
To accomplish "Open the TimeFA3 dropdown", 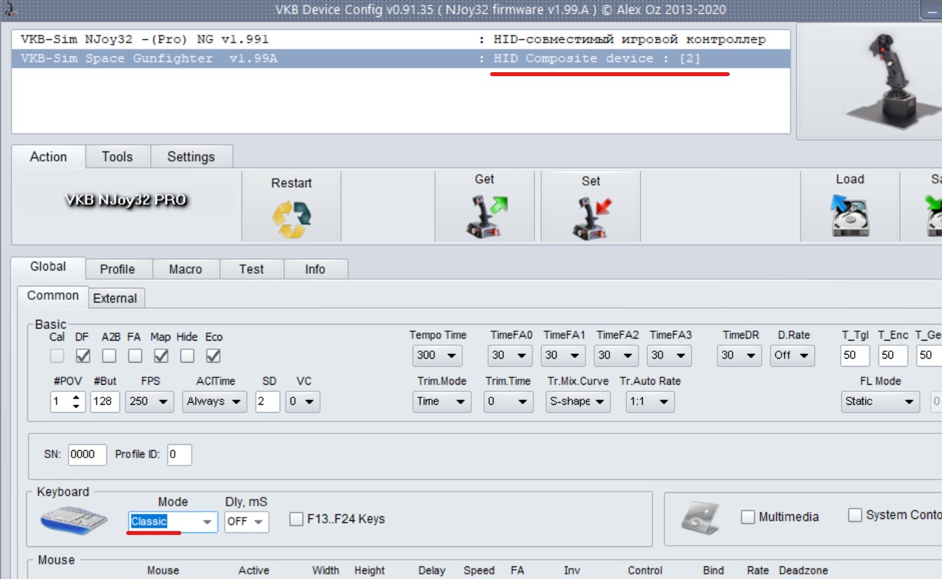I will [670, 355].
